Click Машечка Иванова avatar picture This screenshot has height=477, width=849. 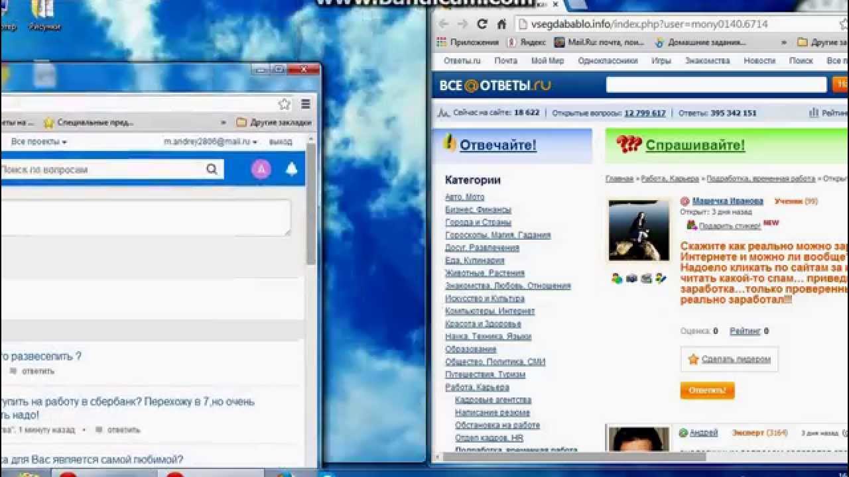pos(639,231)
